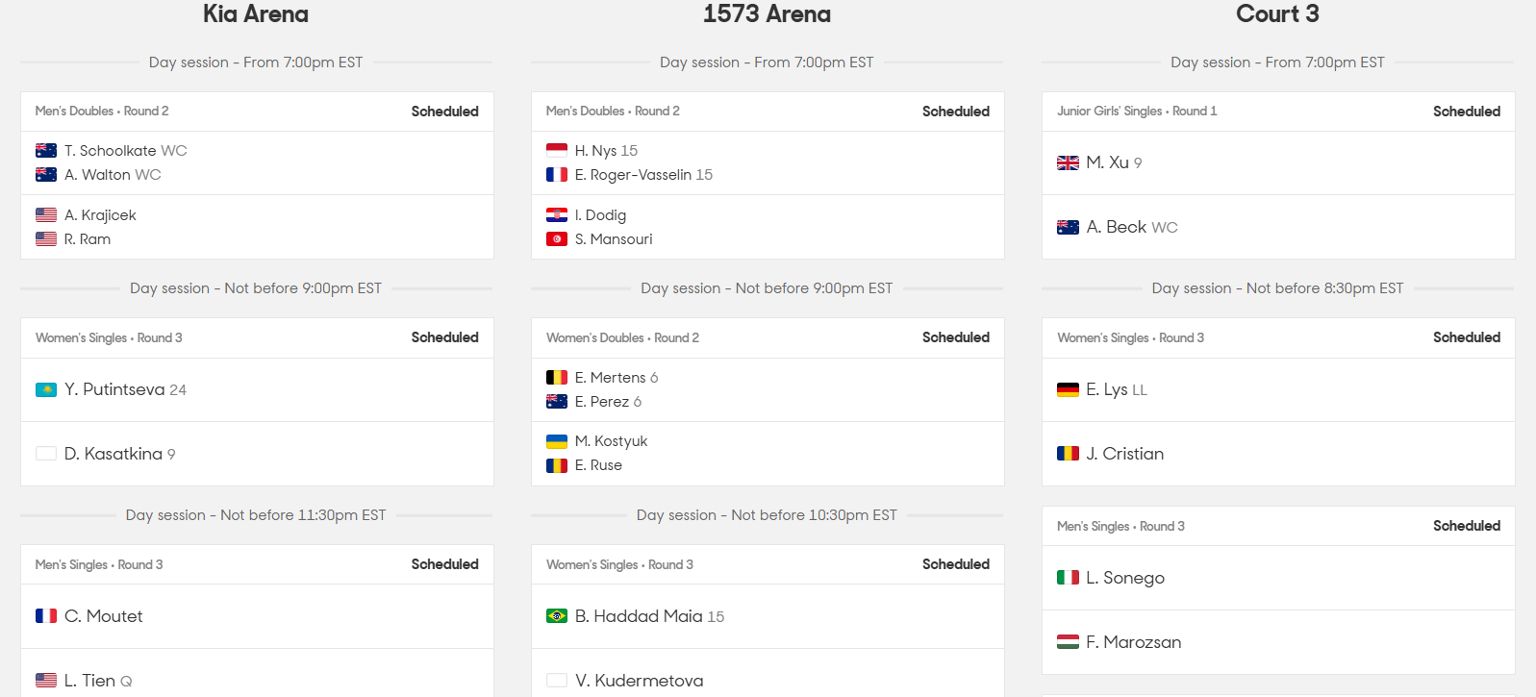
Task: Click the Kia Arena heading
Action: (x=256, y=14)
